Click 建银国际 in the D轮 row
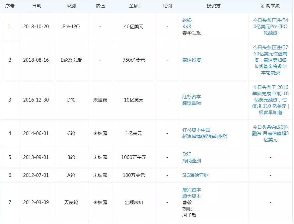The width and height of the screenshot is (294, 224). (x=191, y=103)
